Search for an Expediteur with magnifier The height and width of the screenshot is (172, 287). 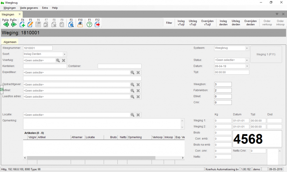pyautogui.click(x=132, y=72)
